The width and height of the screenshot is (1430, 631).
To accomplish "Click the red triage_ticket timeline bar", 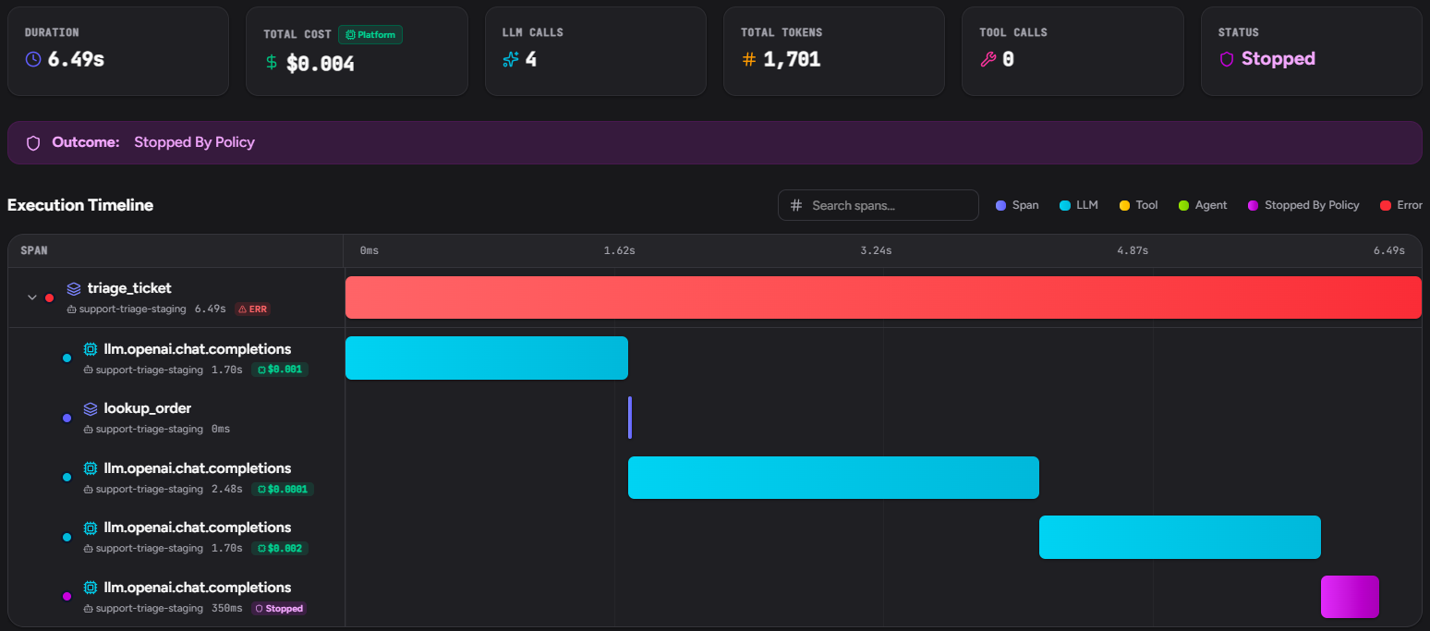I will click(883, 297).
